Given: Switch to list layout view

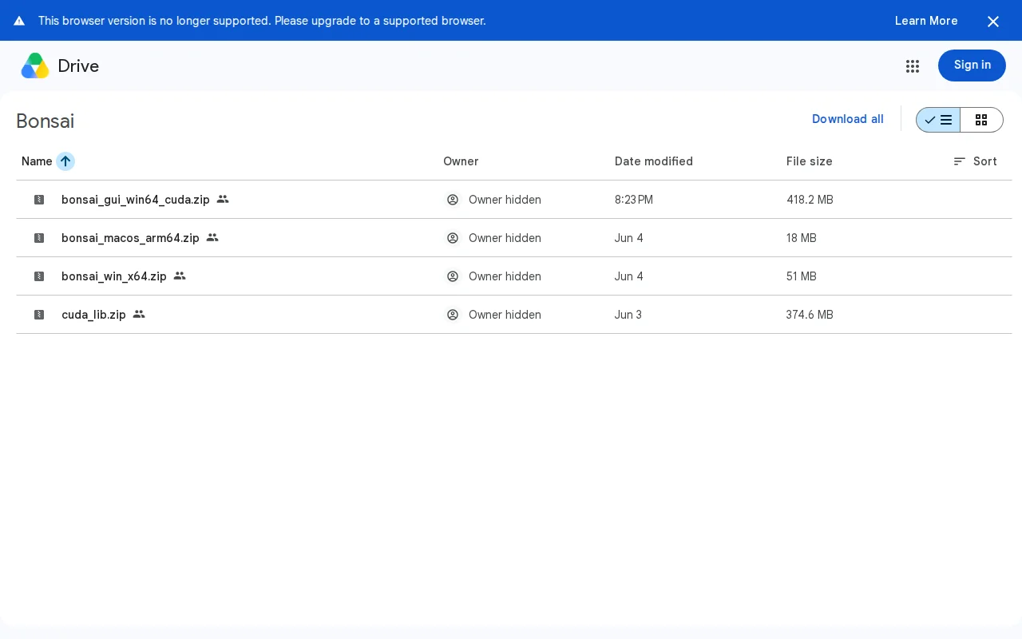Looking at the screenshot, I should coord(938,120).
